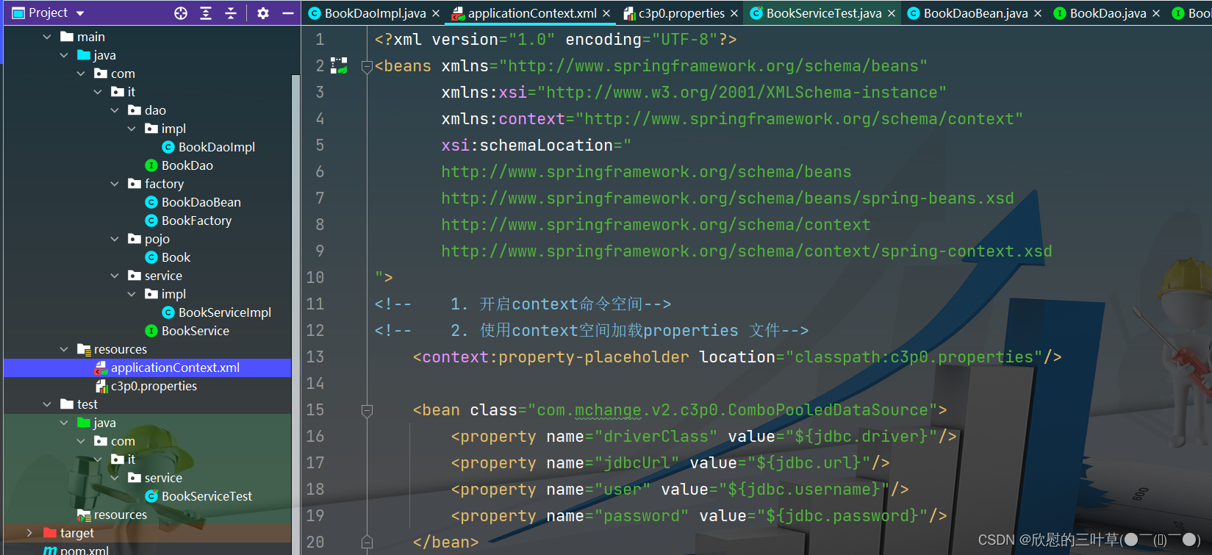Toggle the code fold marker on line 15
1212x555 pixels.
367,411
